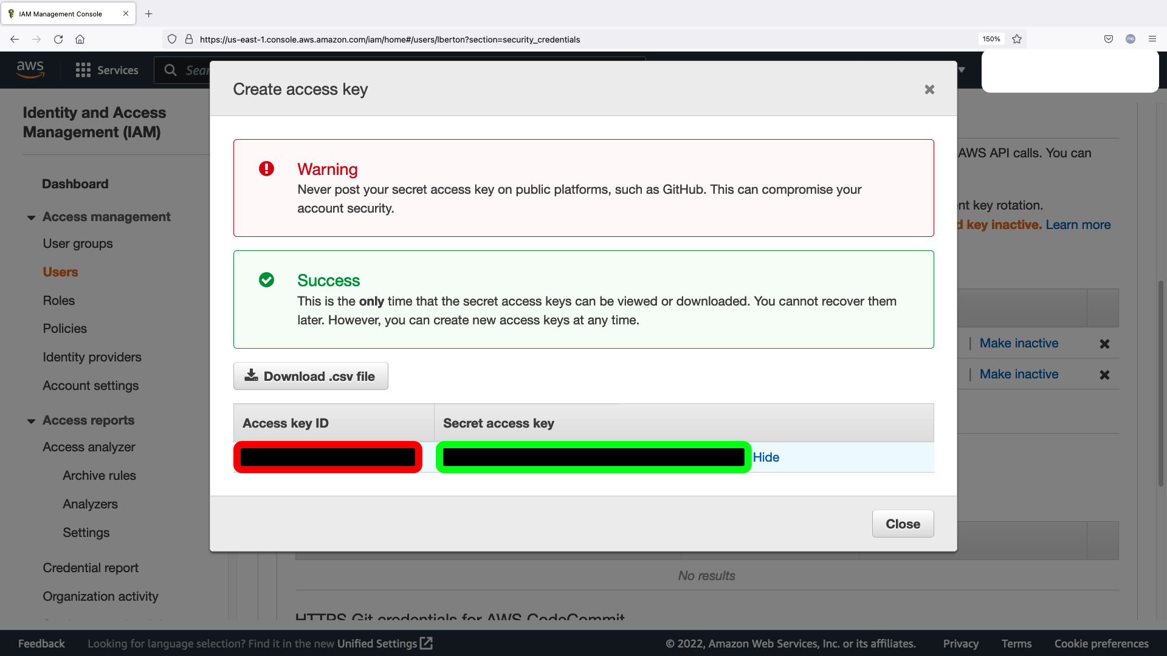
Task: Collapse the Access management section
Action: coord(31,217)
